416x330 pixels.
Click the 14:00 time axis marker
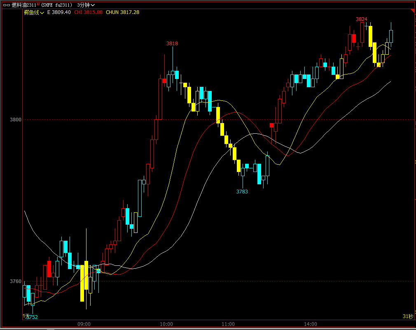pyautogui.click(x=311, y=324)
